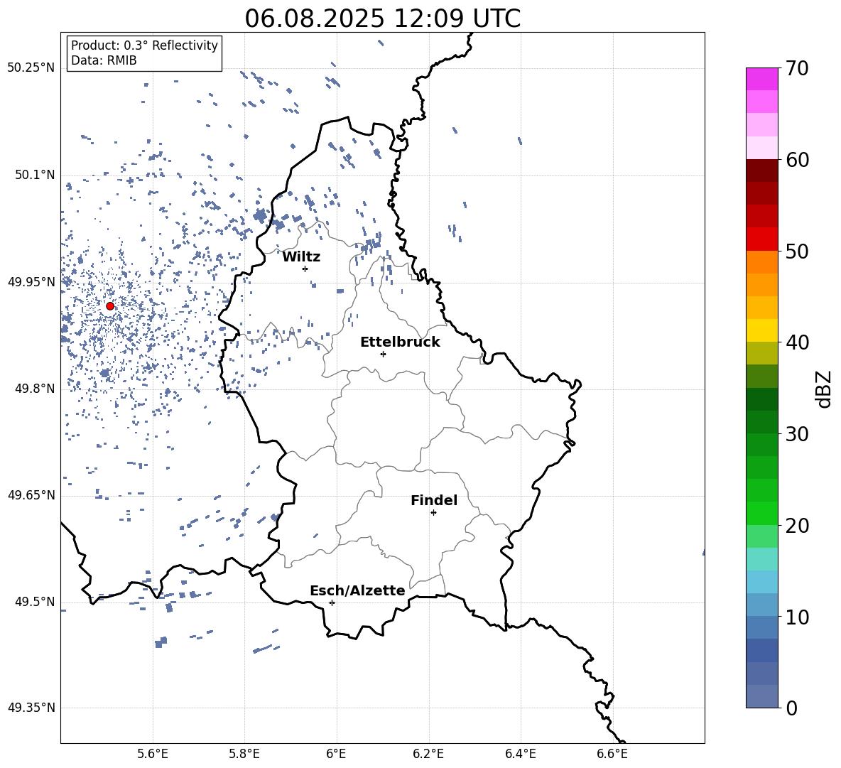Click the magenta swatch atop the colorbar
This screenshot has width=841, height=768.
tap(762, 79)
